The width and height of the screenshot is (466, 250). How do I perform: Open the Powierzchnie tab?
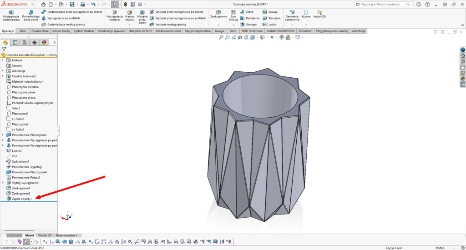pos(40,31)
